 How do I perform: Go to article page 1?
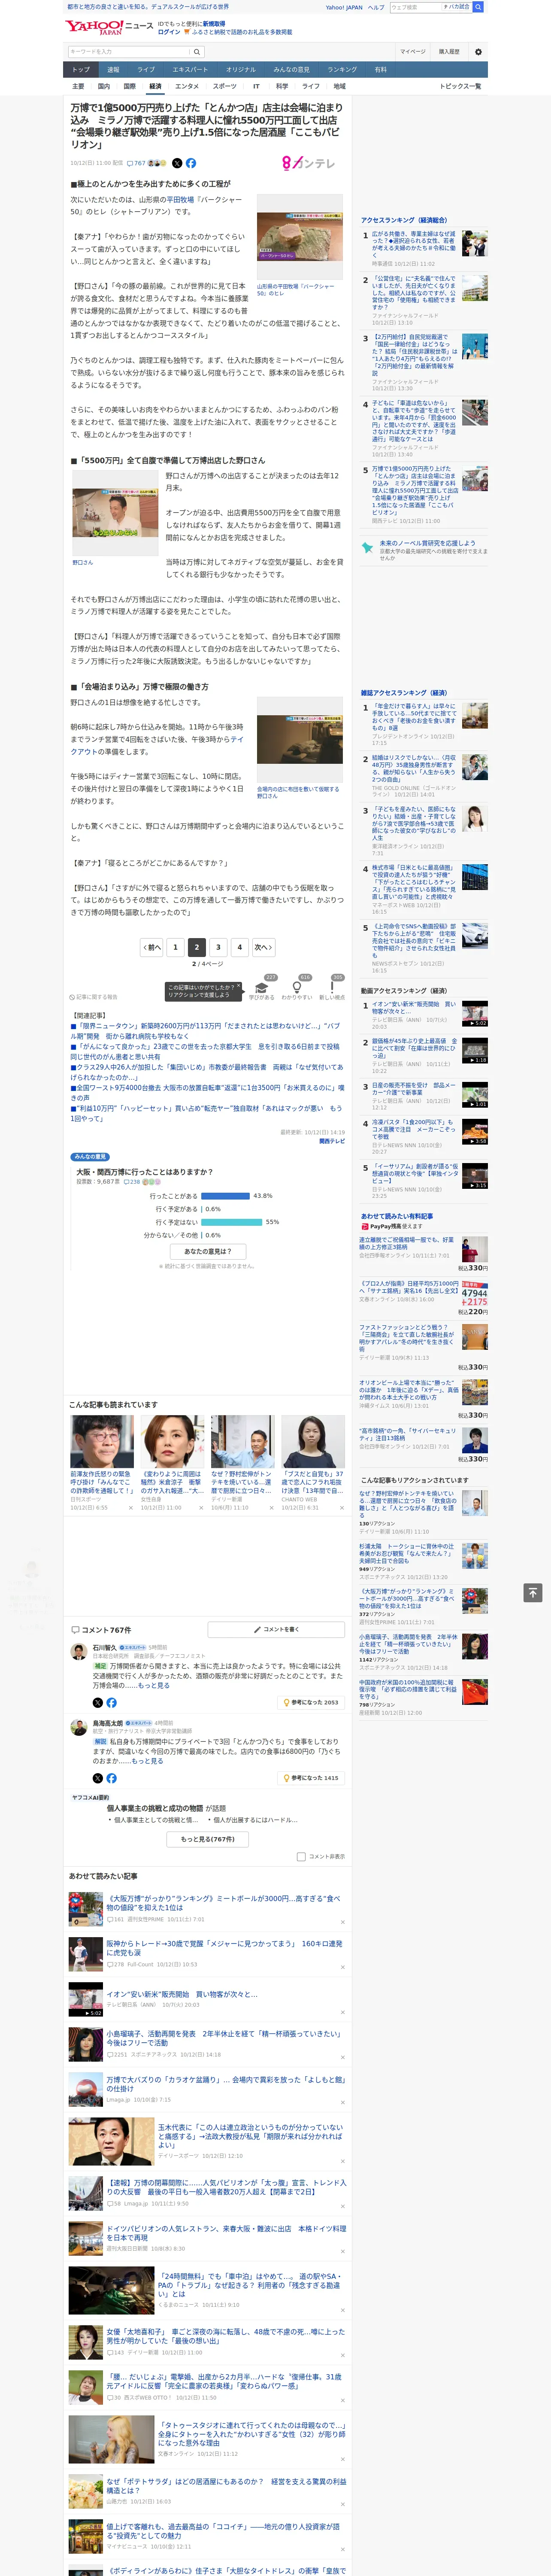(x=175, y=947)
